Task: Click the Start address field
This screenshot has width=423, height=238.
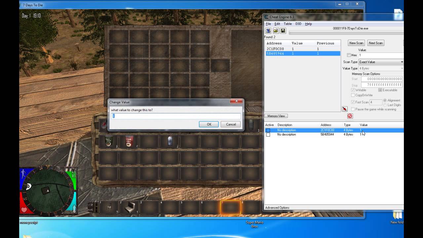Action: pos(382,79)
